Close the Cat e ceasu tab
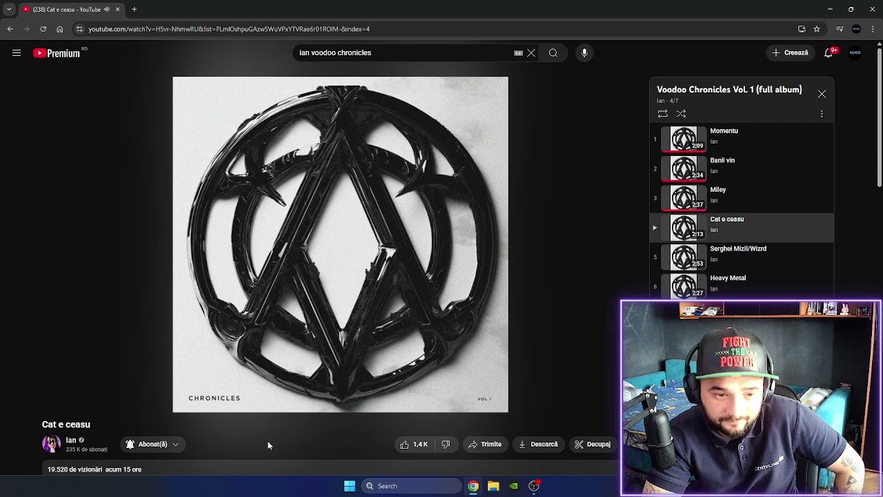883x497 pixels. click(117, 10)
